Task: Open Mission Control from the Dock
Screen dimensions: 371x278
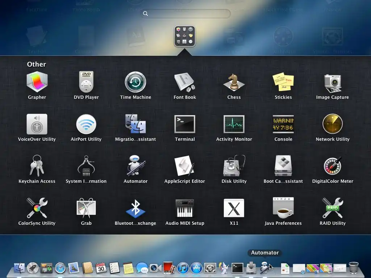Action: tap(46, 268)
